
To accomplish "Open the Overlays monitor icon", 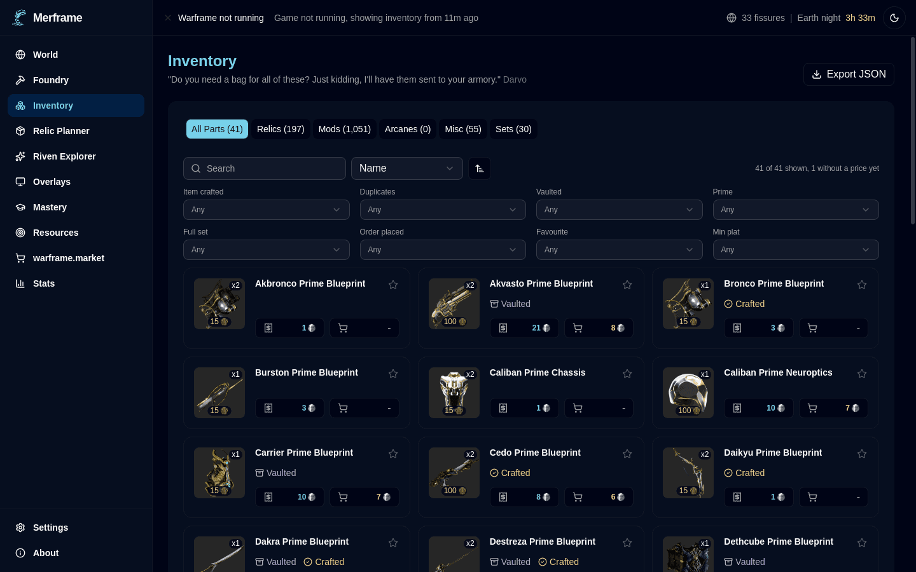I will 20,182.
